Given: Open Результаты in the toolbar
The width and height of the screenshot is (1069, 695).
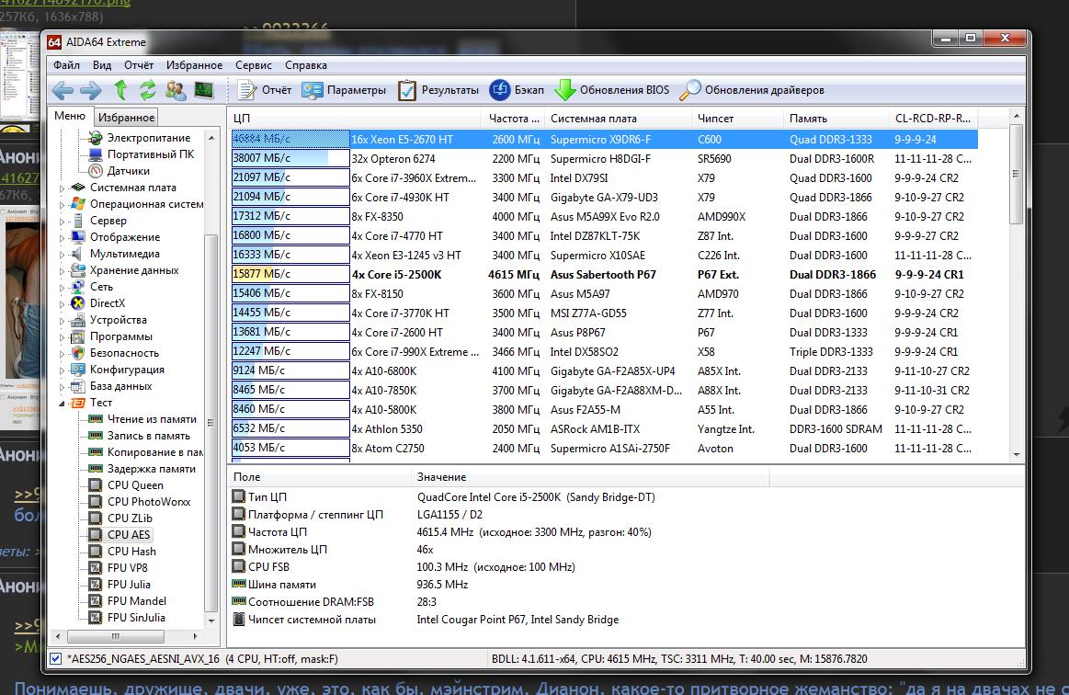Looking at the screenshot, I should (x=438, y=90).
